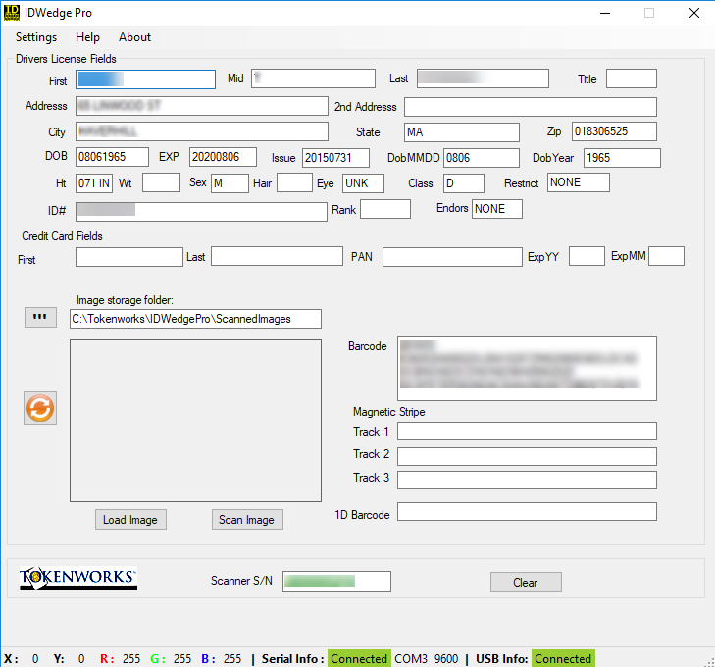Click the DOB field showing 08061965

click(x=112, y=157)
